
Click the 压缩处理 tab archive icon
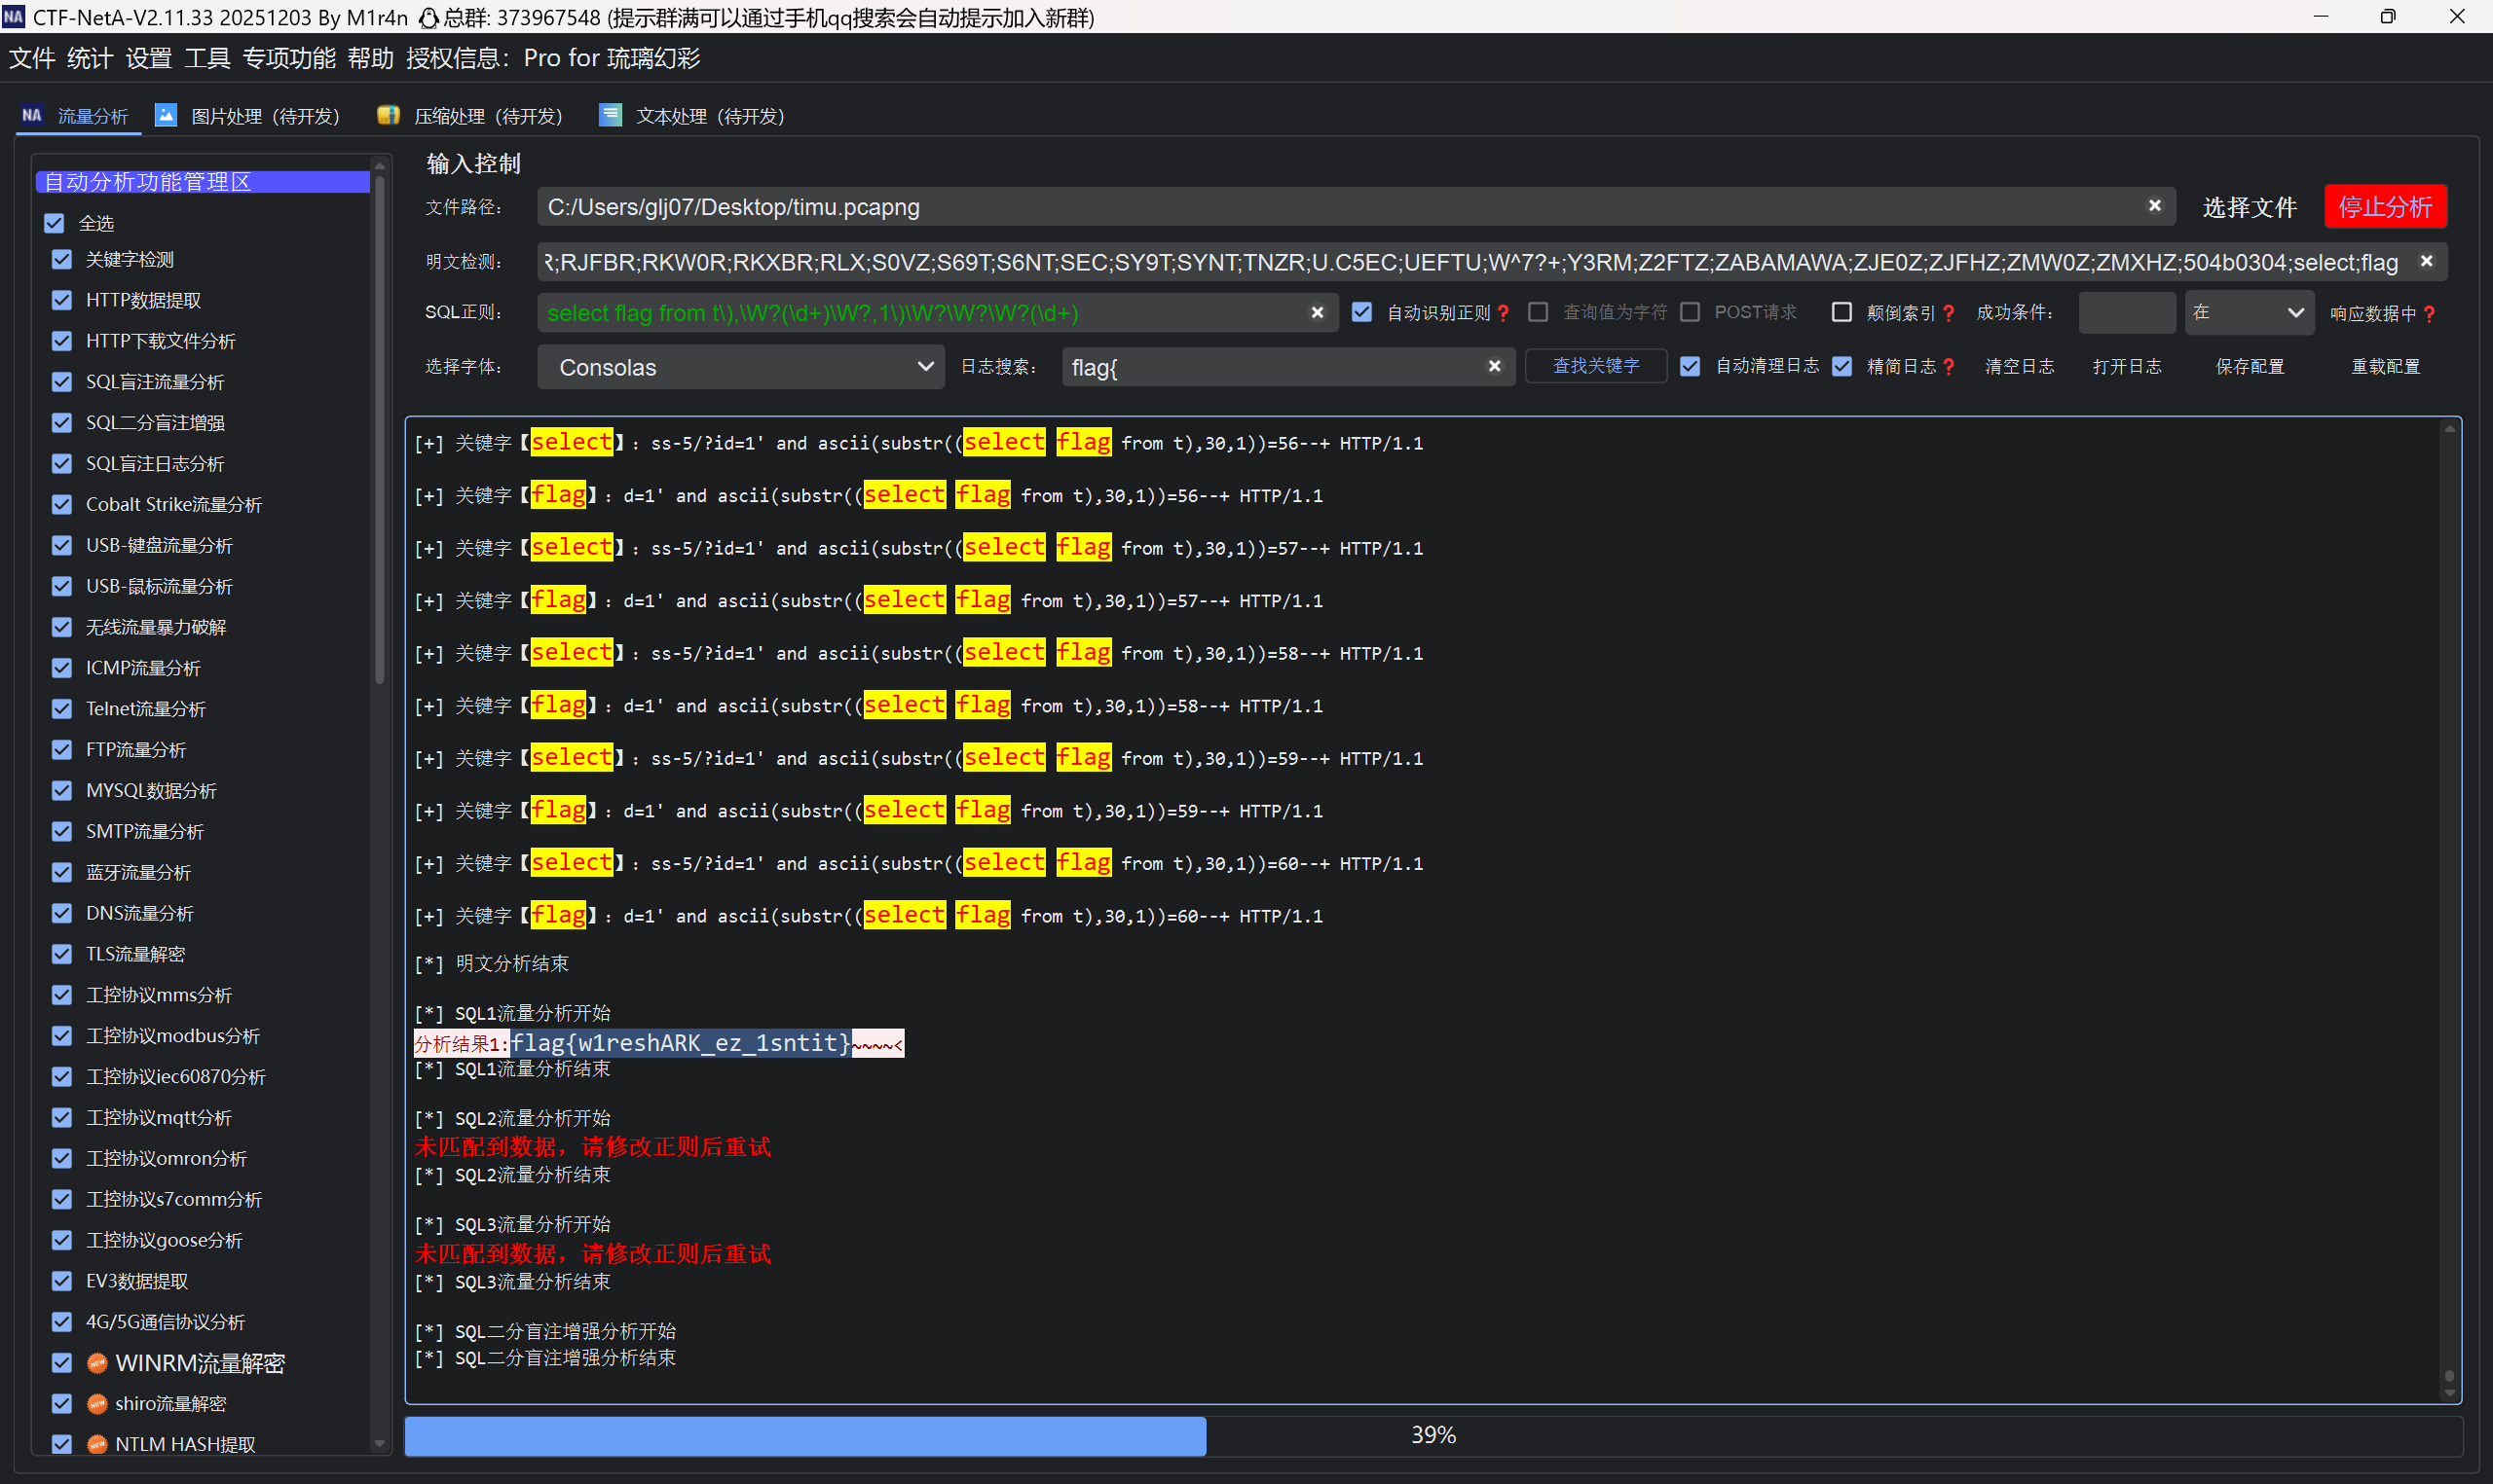coord(389,115)
